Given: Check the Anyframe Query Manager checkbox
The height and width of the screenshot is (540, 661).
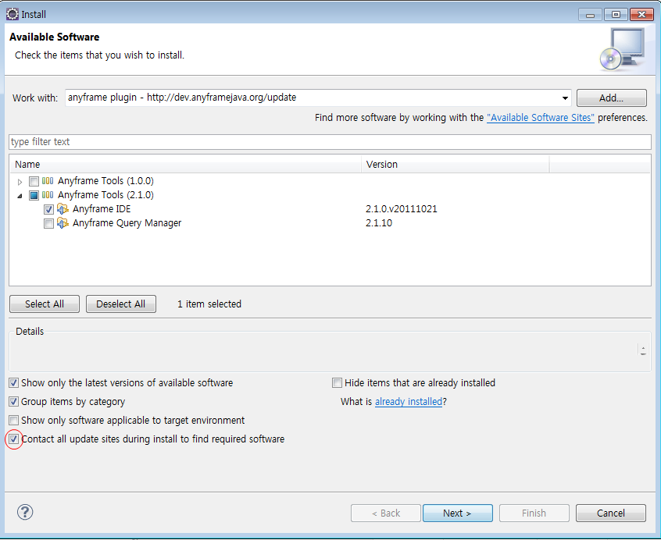Looking at the screenshot, I should (x=48, y=223).
